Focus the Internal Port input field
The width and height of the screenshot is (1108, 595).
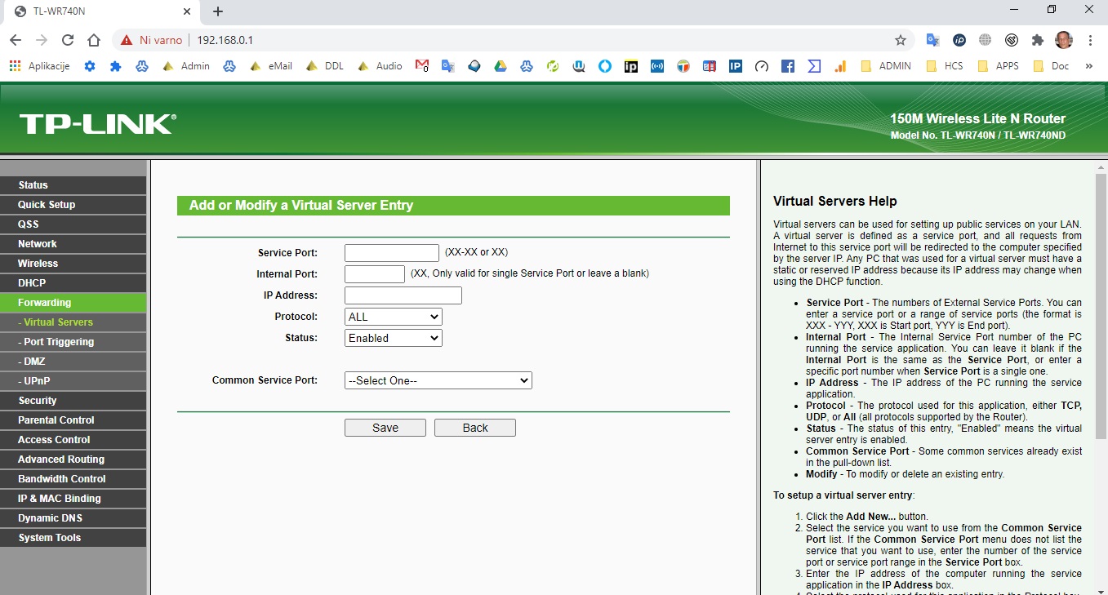coord(375,274)
